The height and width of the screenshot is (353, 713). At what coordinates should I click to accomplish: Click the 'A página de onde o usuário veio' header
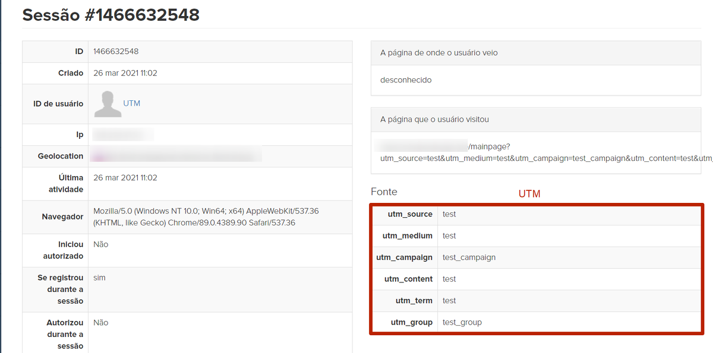tap(438, 53)
